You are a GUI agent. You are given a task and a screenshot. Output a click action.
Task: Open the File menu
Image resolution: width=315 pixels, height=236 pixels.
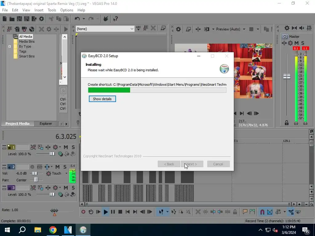click(x=5, y=10)
